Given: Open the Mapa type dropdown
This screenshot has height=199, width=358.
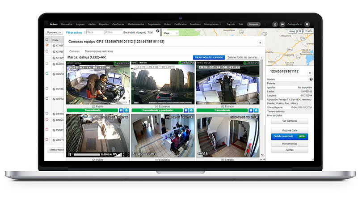Looking at the screenshot, I should click(170, 33).
